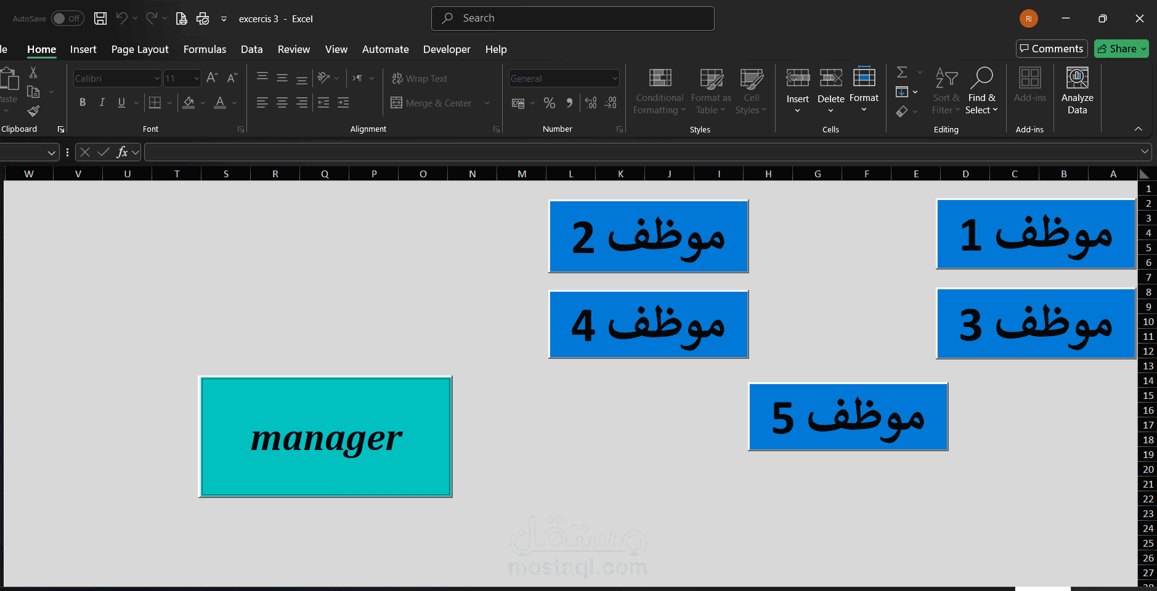Open the Developer tab
Image resolution: width=1157 pixels, height=591 pixels.
[x=447, y=49]
